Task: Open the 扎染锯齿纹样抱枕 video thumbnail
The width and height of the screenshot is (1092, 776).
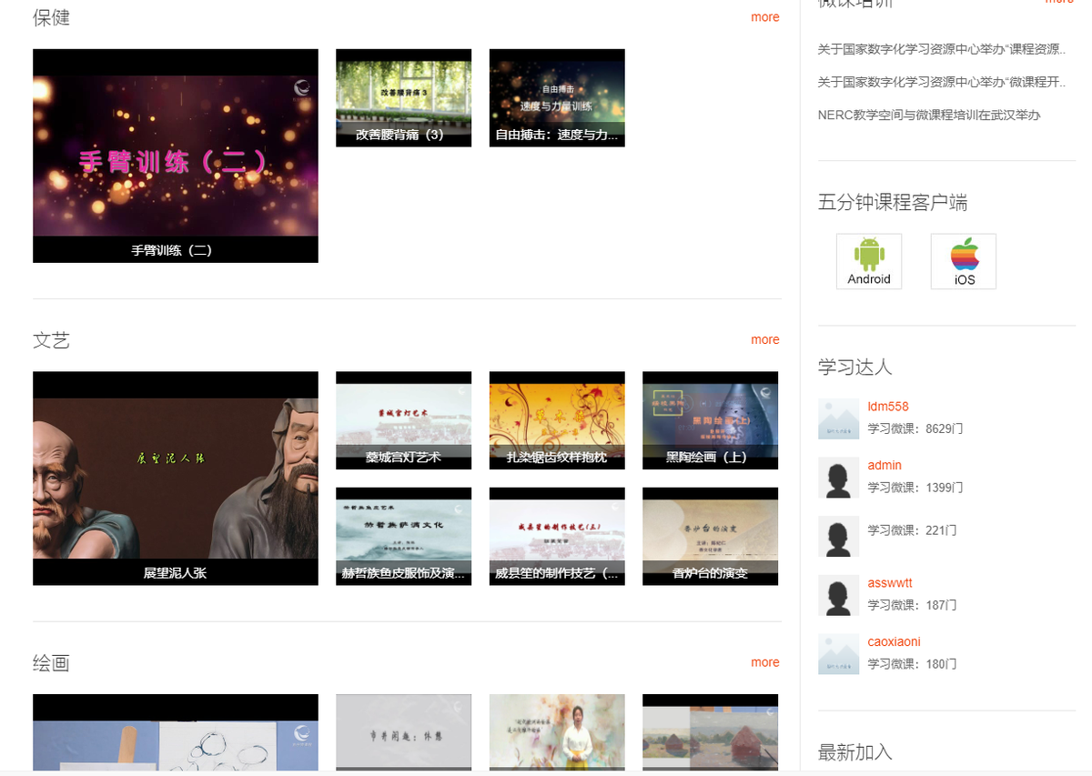Action: [x=557, y=419]
